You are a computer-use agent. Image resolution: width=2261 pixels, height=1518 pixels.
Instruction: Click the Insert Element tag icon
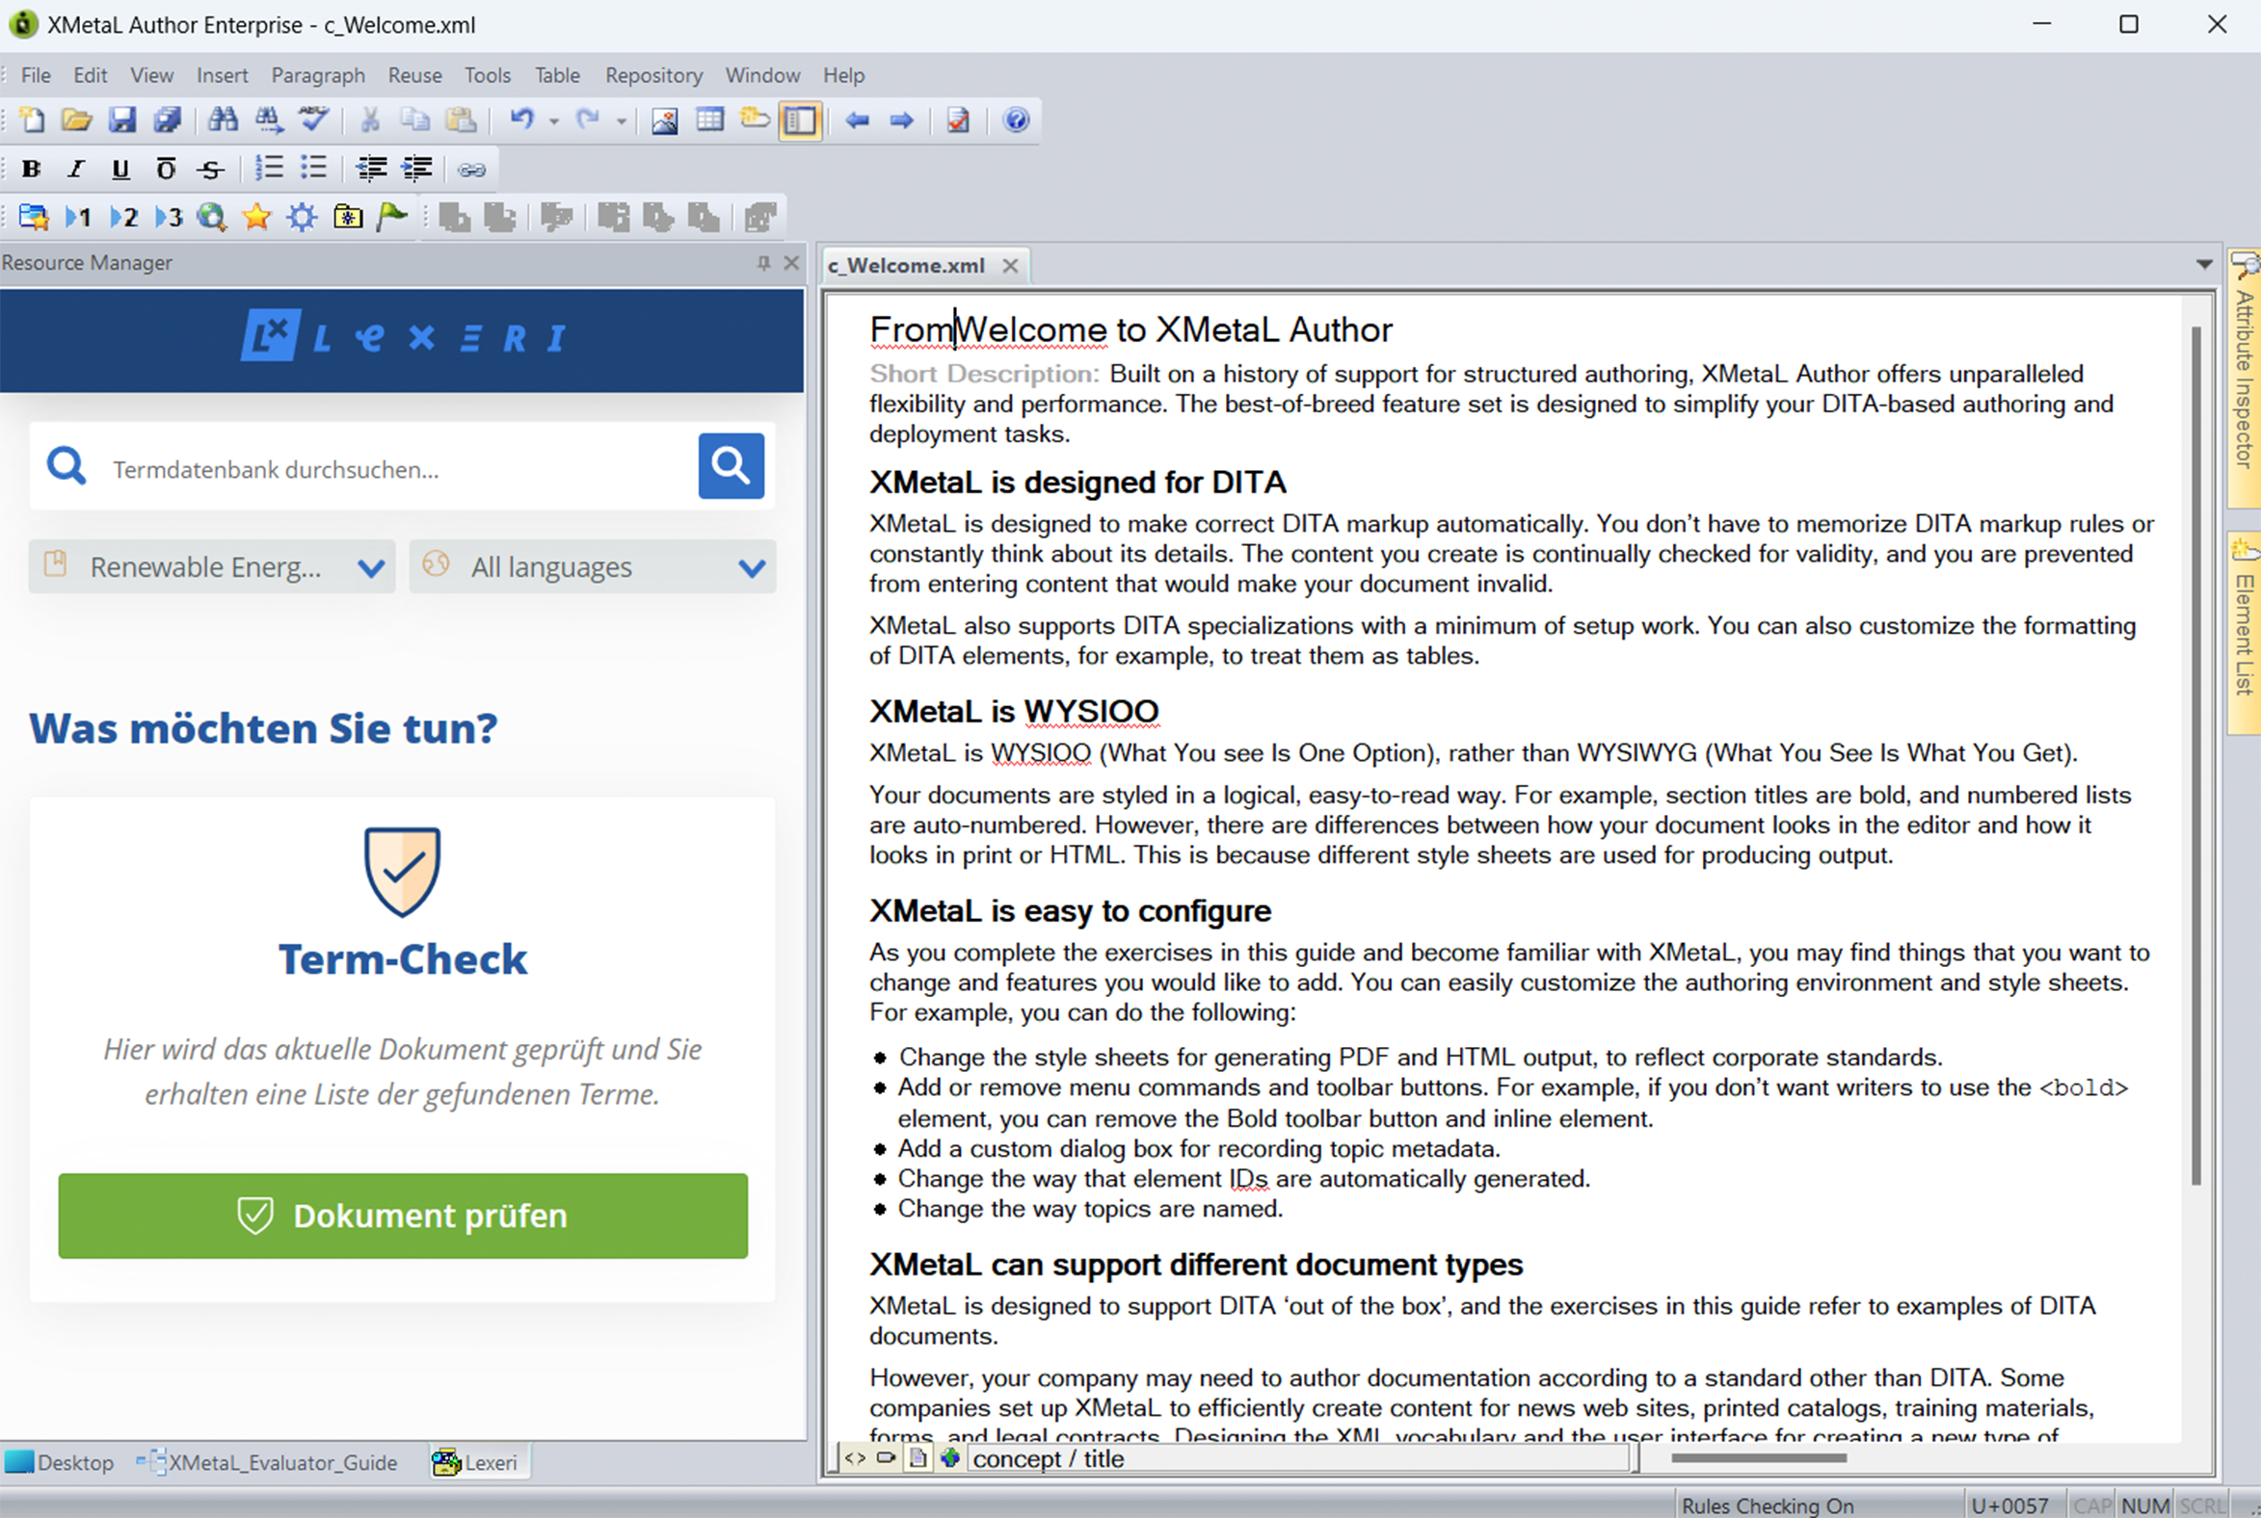756,120
